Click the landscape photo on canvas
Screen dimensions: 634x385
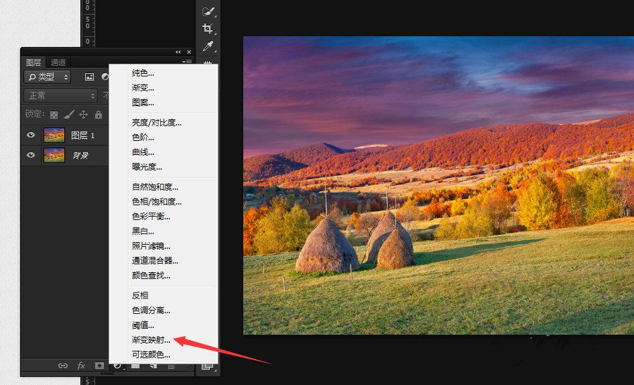(438, 185)
